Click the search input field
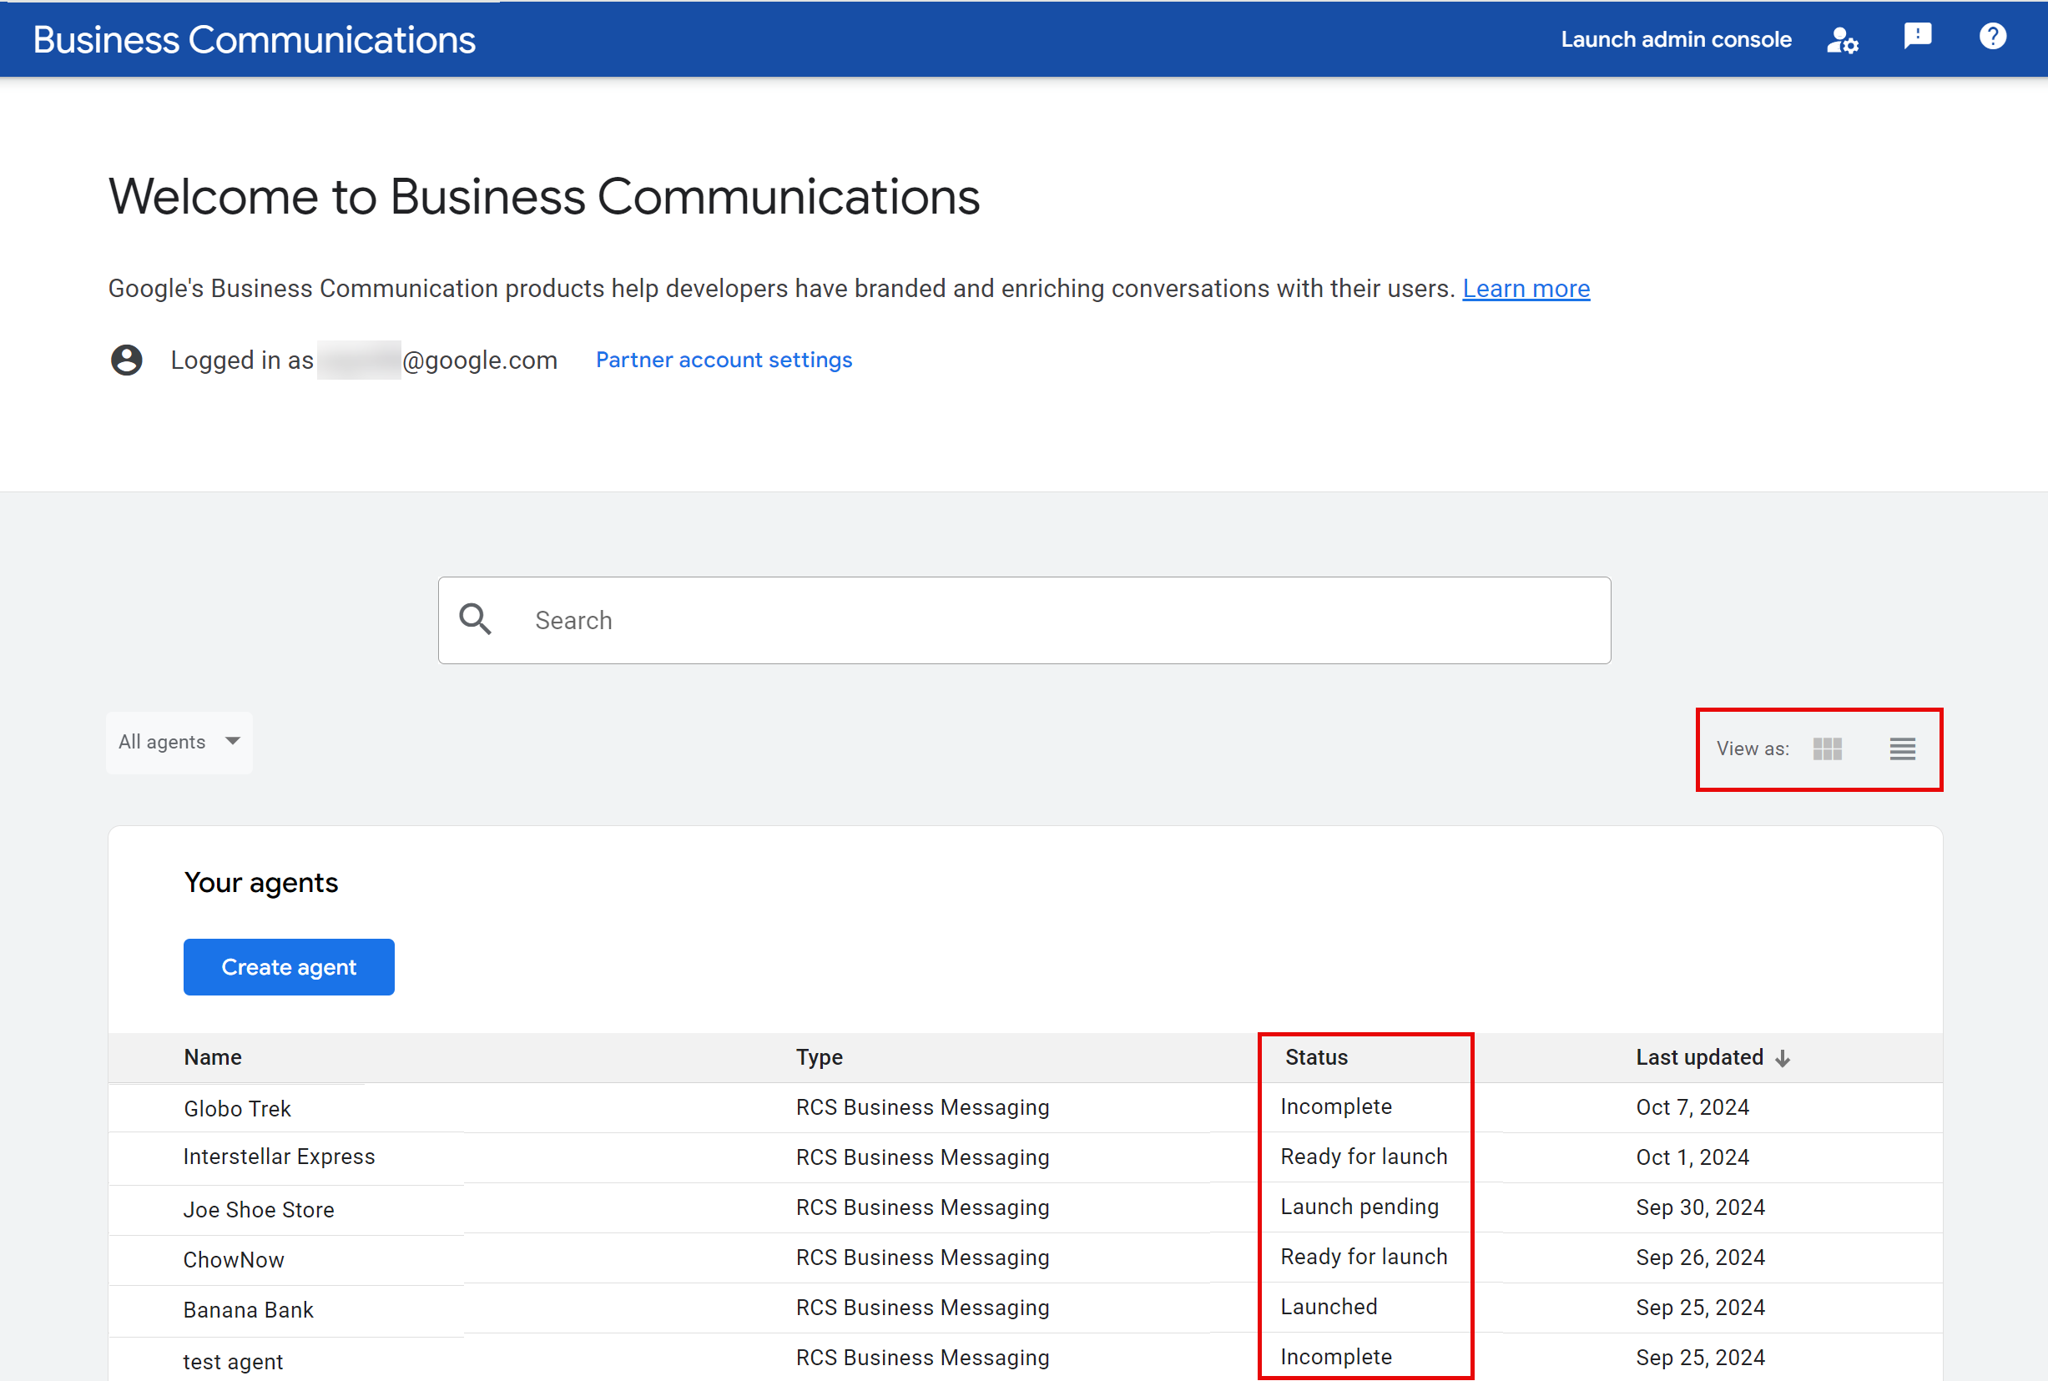Image resolution: width=2048 pixels, height=1381 pixels. click(1025, 620)
